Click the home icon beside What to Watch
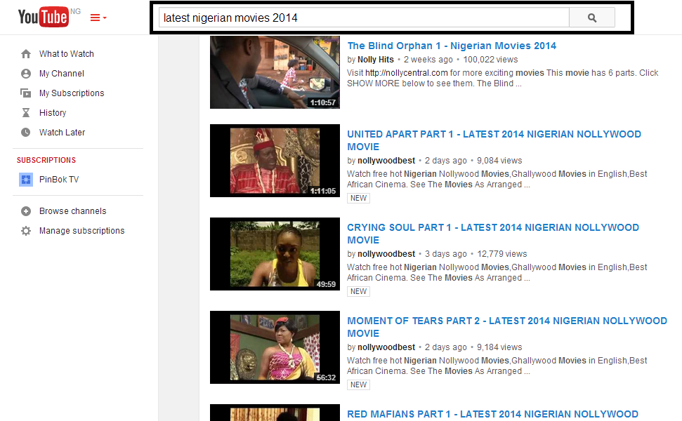Screen dimensions: 682x421 26,54
